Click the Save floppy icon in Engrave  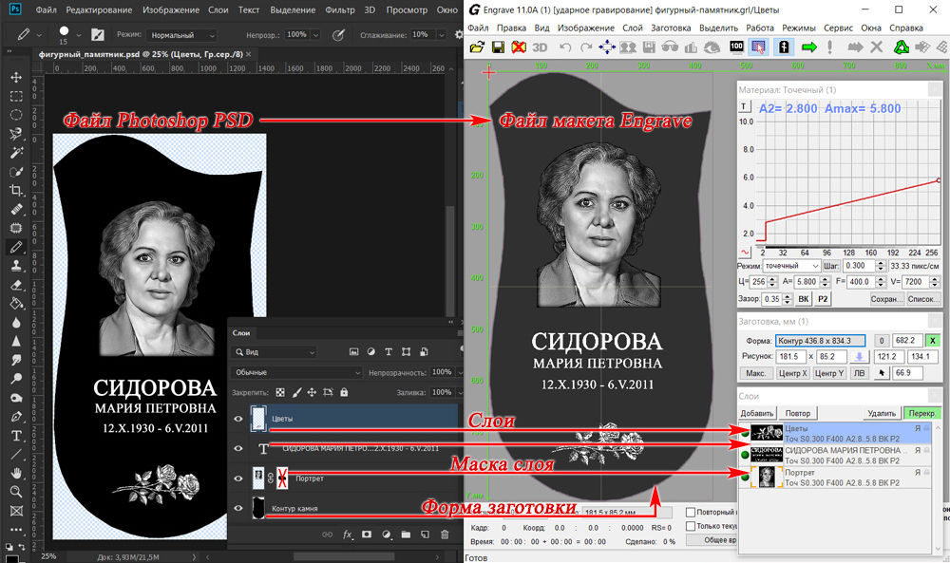[x=498, y=47]
